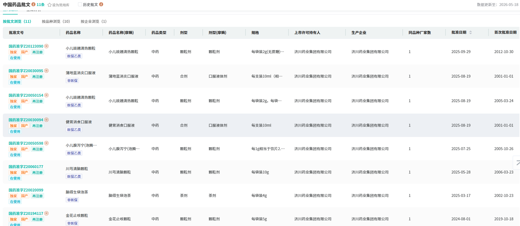Click the approval date 2025-07-25

[461, 149]
